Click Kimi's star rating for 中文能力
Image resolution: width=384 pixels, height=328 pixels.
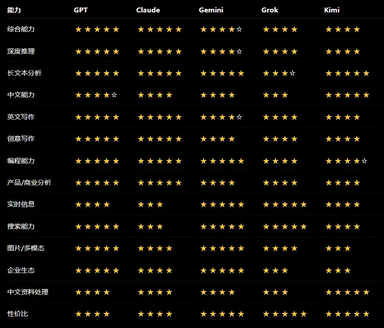(x=347, y=95)
